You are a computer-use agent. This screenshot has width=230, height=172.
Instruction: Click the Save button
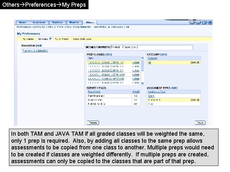[x=200, y=123]
